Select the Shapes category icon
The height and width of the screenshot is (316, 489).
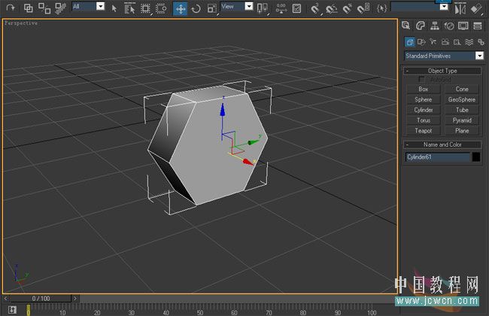pyautogui.click(x=421, y=42)
